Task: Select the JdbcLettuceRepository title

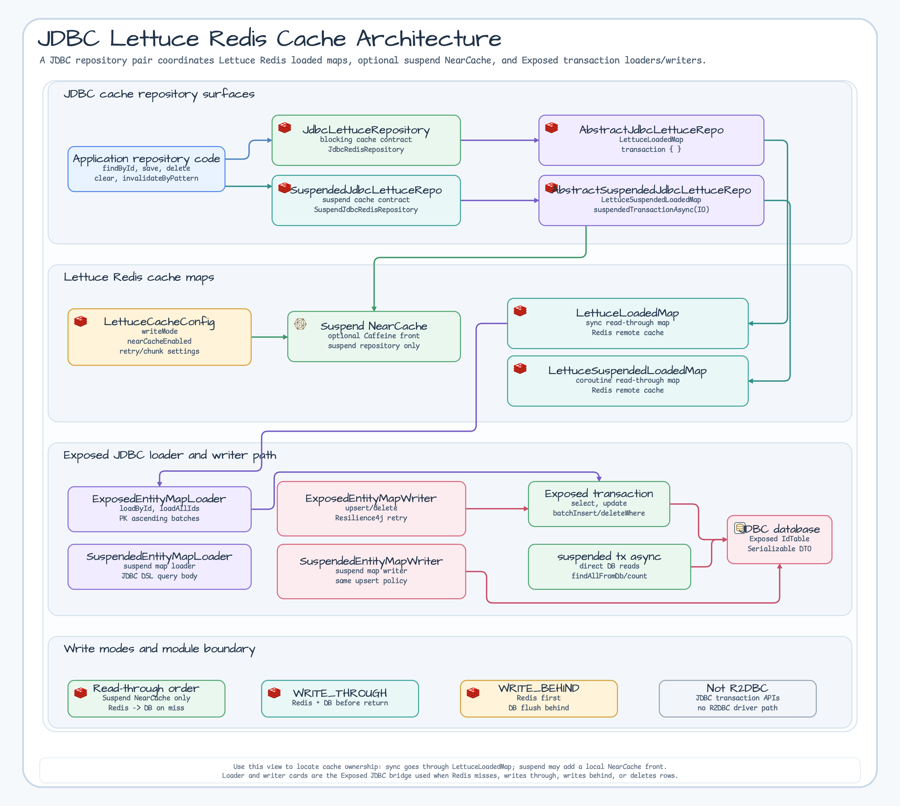Action: tap(366, 130)
